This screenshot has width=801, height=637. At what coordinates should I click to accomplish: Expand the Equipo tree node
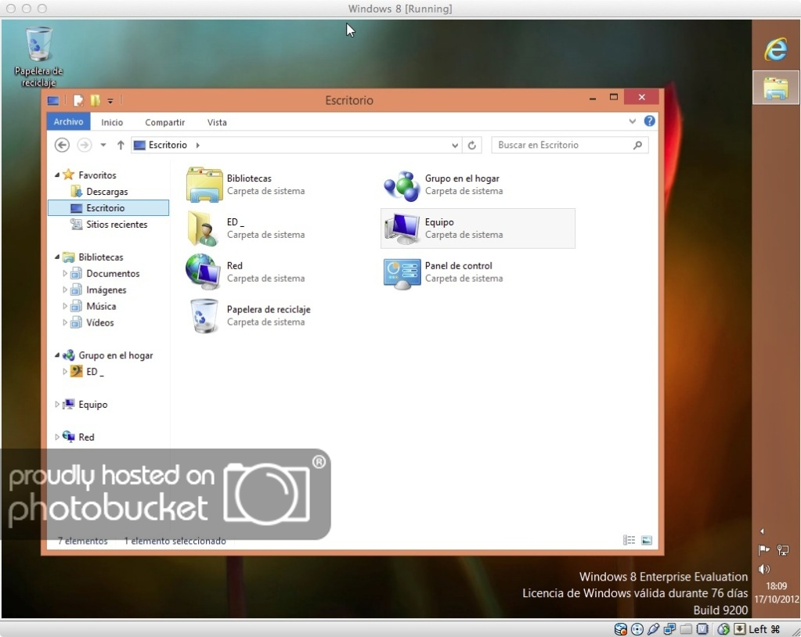click(x=57, y=405)
